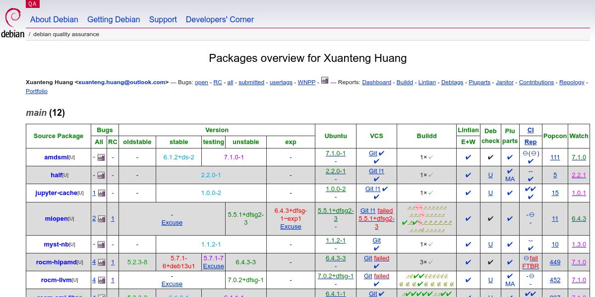
Task: Open the half source package
Action: [56, 175]
